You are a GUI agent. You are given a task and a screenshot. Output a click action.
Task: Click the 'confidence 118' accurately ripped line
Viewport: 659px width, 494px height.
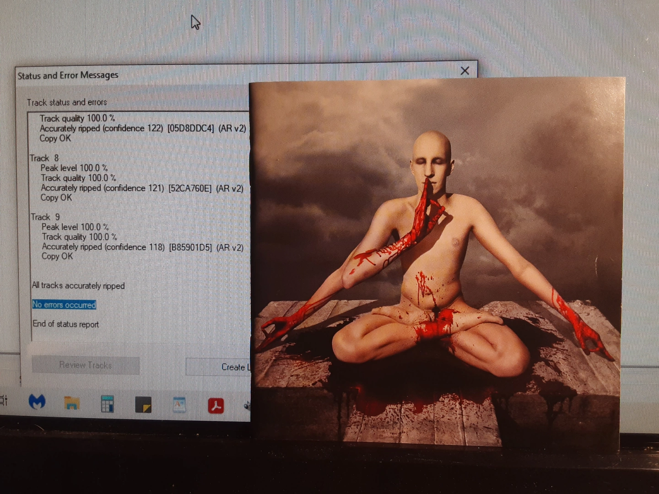point(142,247)
